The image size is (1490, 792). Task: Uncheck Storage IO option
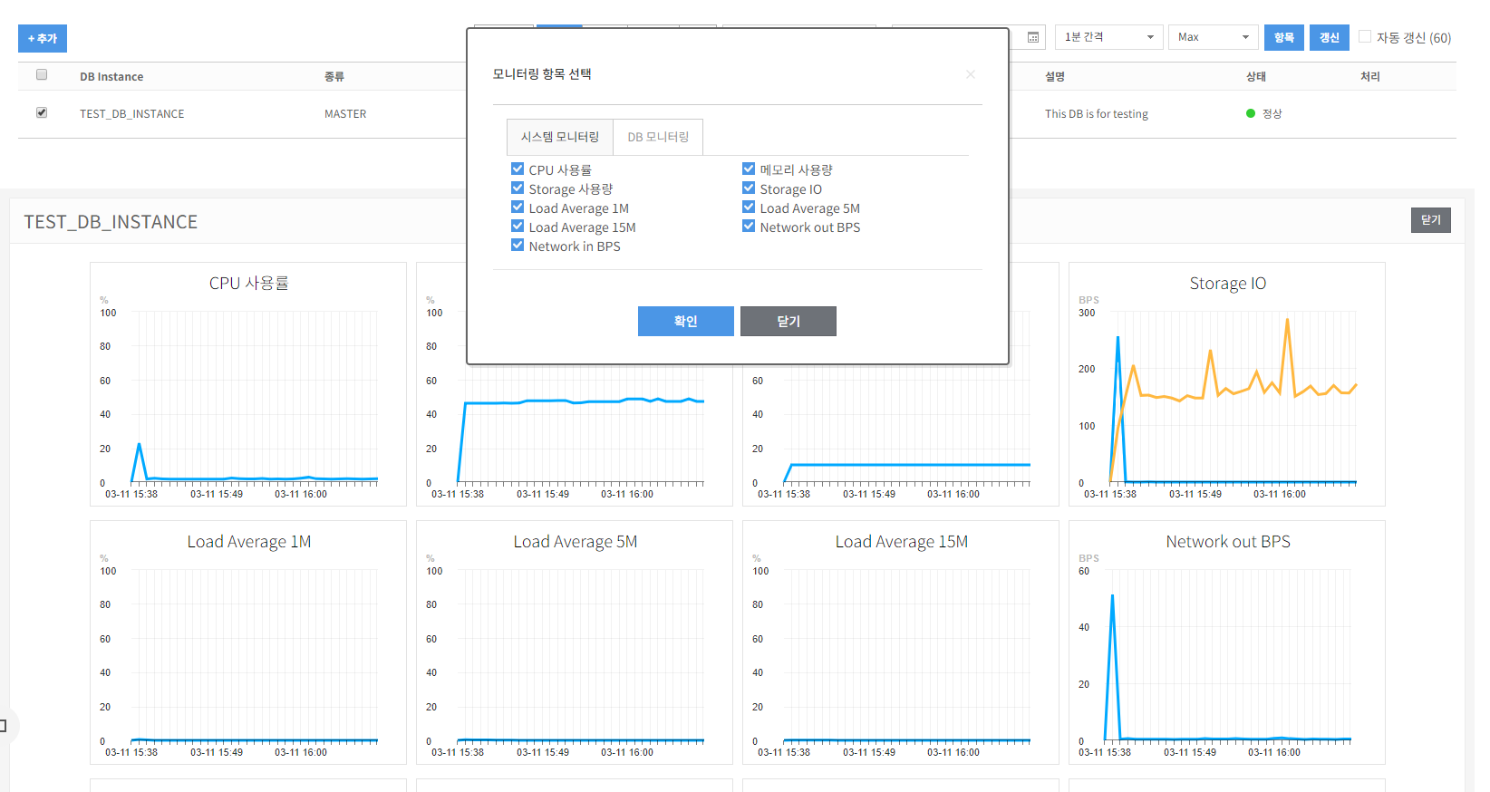(x=749, y=188)
